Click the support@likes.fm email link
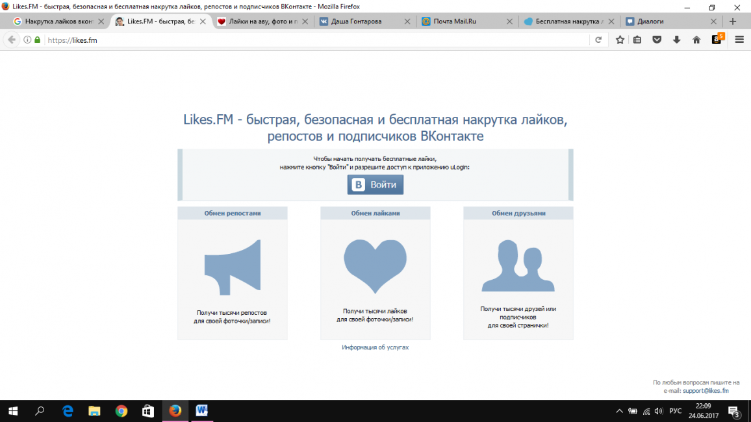751x422 pixels. pos(706,391)
